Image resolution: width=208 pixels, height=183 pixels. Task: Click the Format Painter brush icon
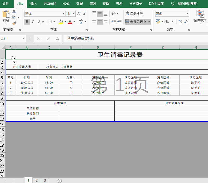(14, 23)
